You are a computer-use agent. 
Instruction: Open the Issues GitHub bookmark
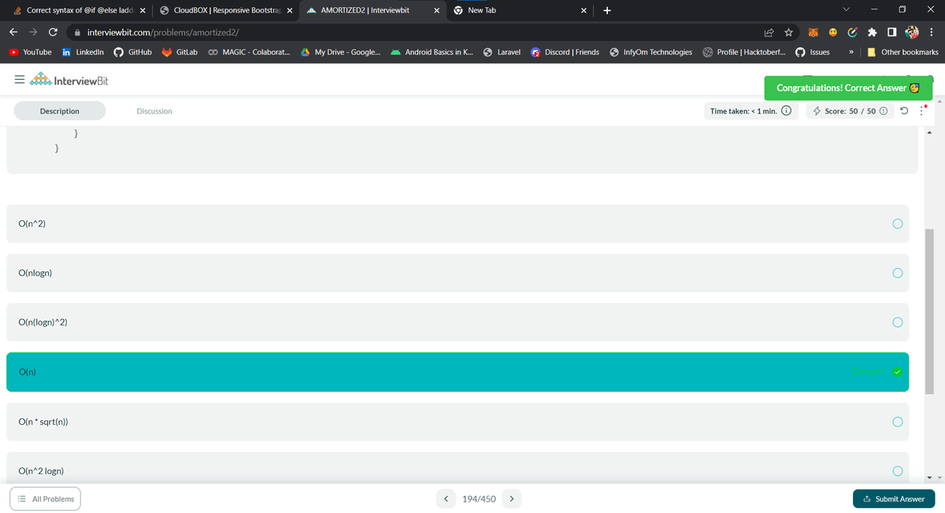[813, 52]
